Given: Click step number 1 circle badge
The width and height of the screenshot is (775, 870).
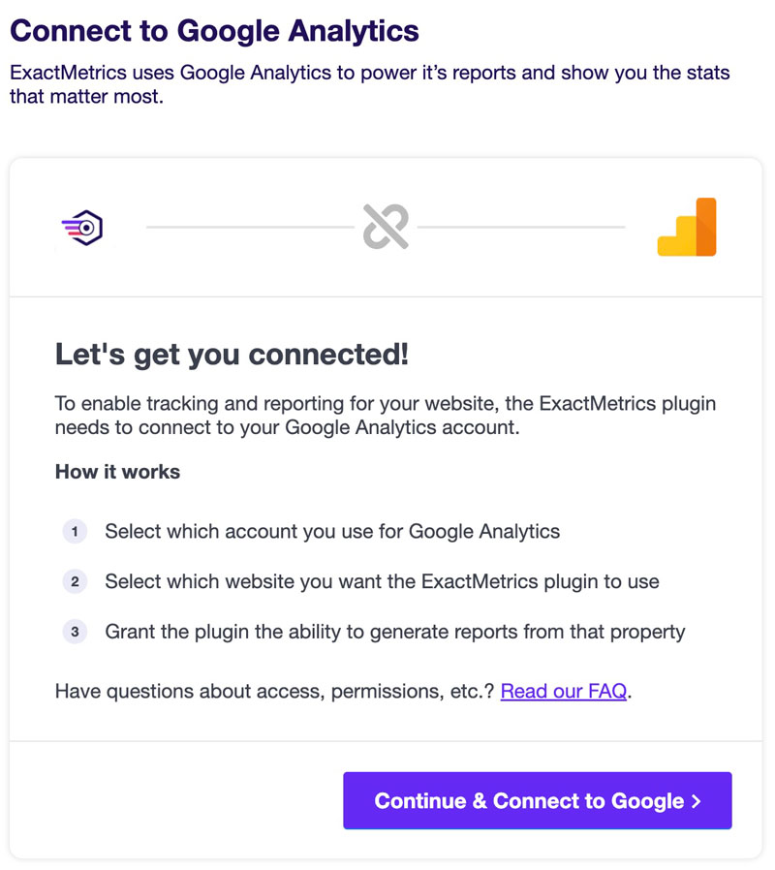Looking at the screenshot, I should pyautogui.click(x=75, y=531).
